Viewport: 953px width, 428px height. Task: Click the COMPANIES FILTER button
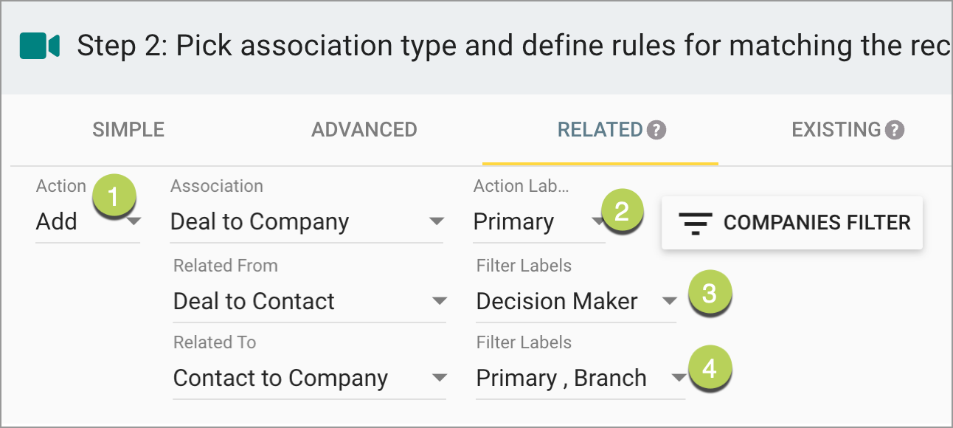[791, 222]
